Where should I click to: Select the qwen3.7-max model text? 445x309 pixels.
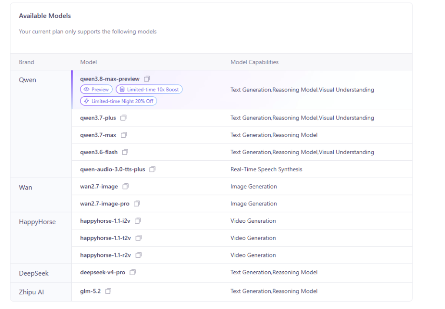click(98, 135)
